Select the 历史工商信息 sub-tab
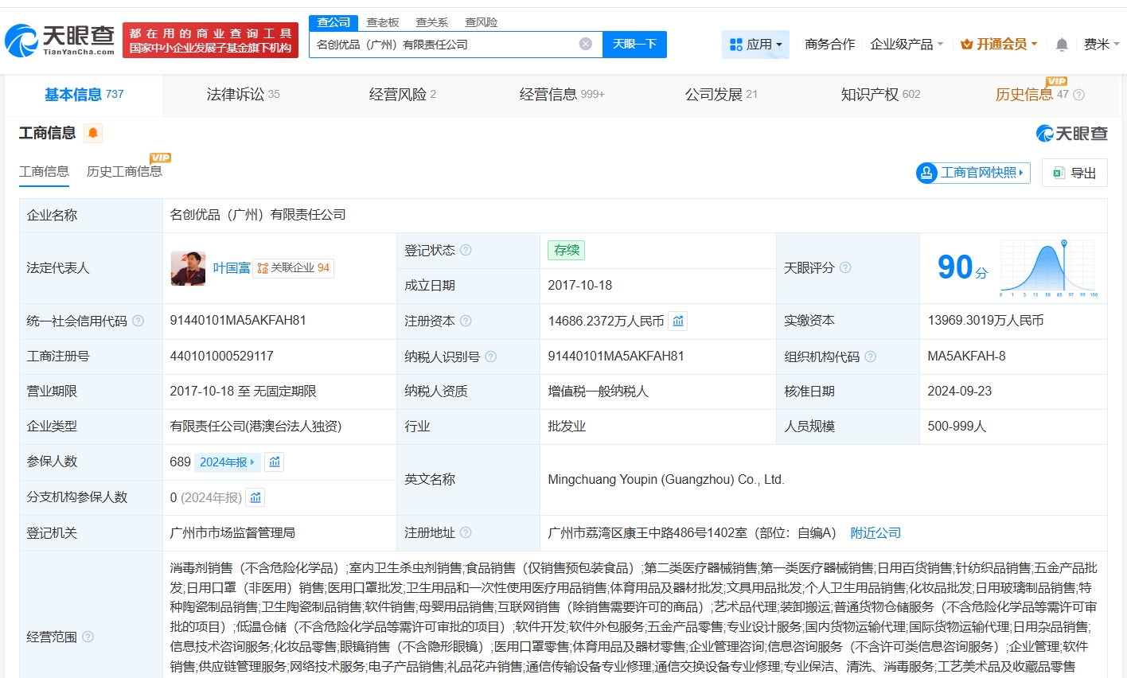 tap(124, 172)
